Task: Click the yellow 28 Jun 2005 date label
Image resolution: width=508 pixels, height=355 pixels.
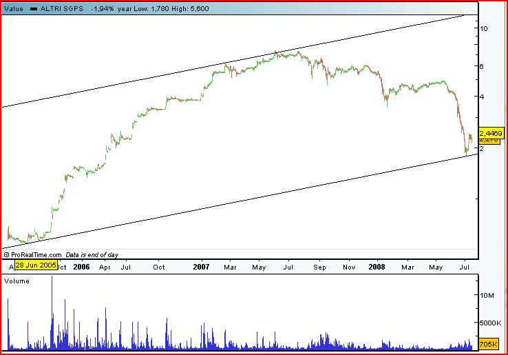Action: pyautogui.click(x=36, y=265)
